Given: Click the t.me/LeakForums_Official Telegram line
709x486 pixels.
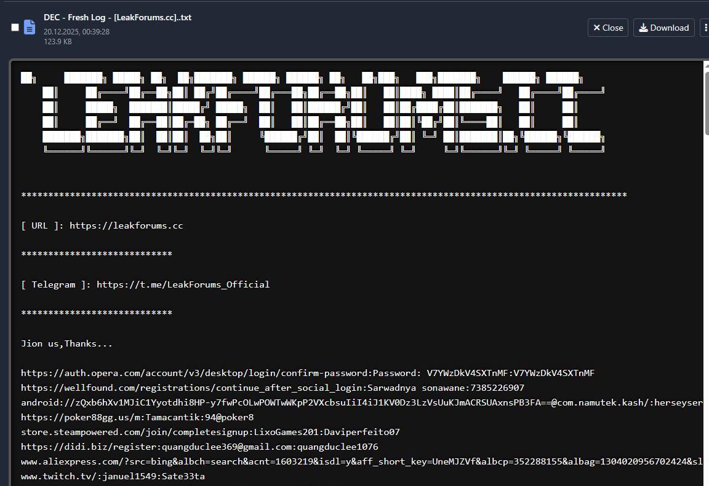Looking at the screenshot, I should [x=145, y=284].
